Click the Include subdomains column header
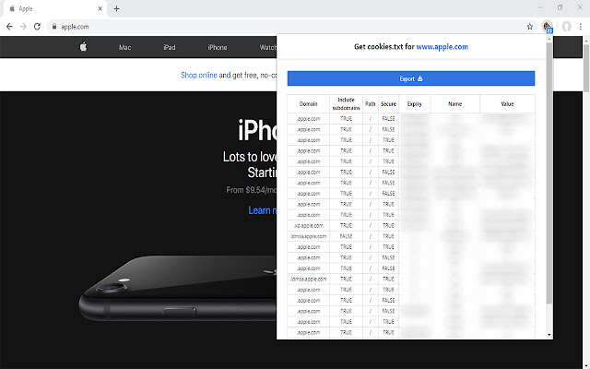The width and height of the screenshot is (590, 369). 346,104
